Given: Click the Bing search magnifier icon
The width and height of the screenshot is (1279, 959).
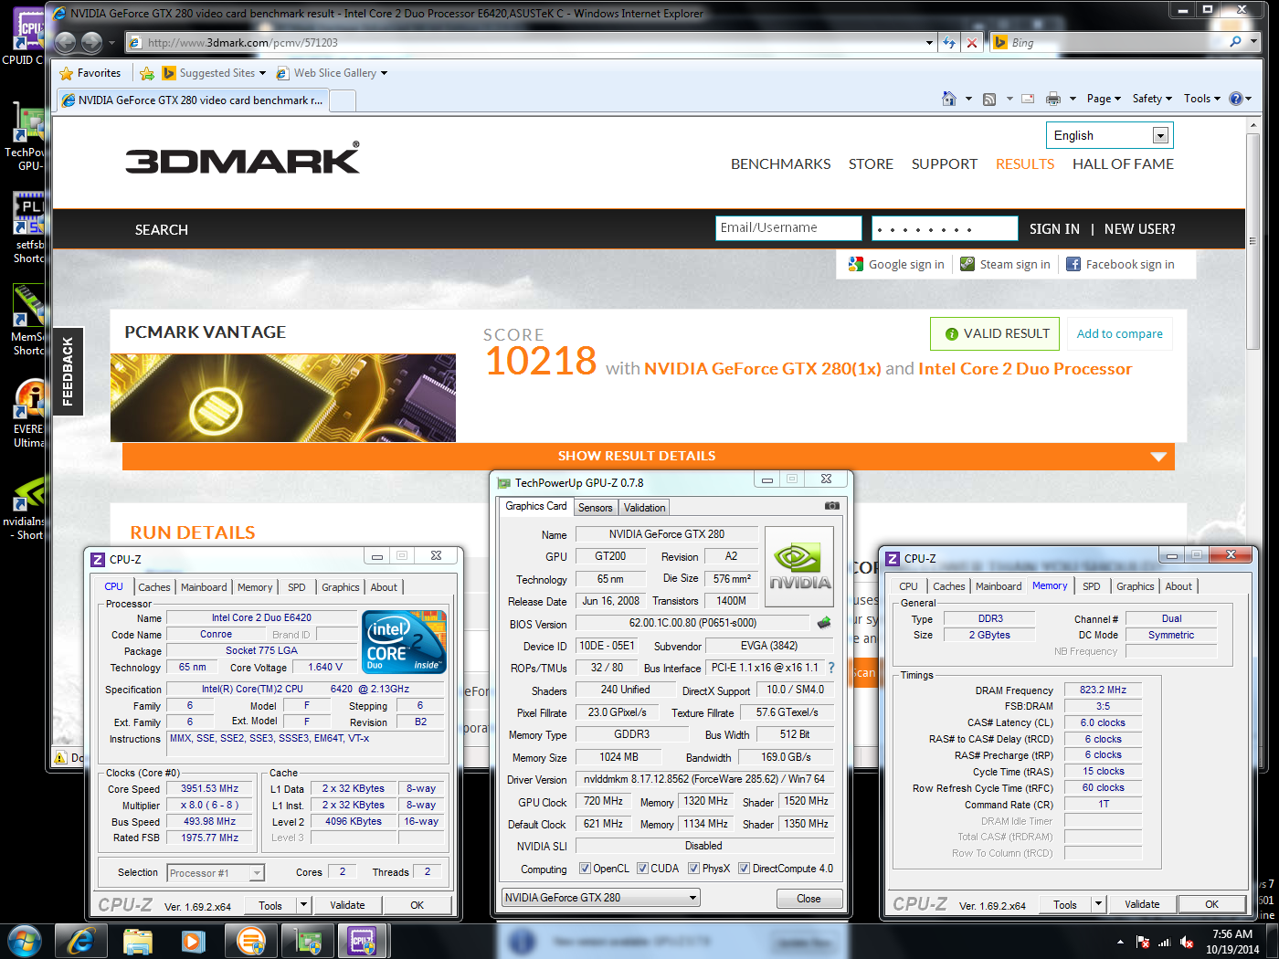Looking at the screenshot, I should (1236, 42).
